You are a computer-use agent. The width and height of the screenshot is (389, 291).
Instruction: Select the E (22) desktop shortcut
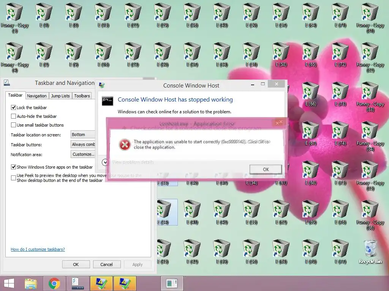pyautogui.click(x=133, y=15)
